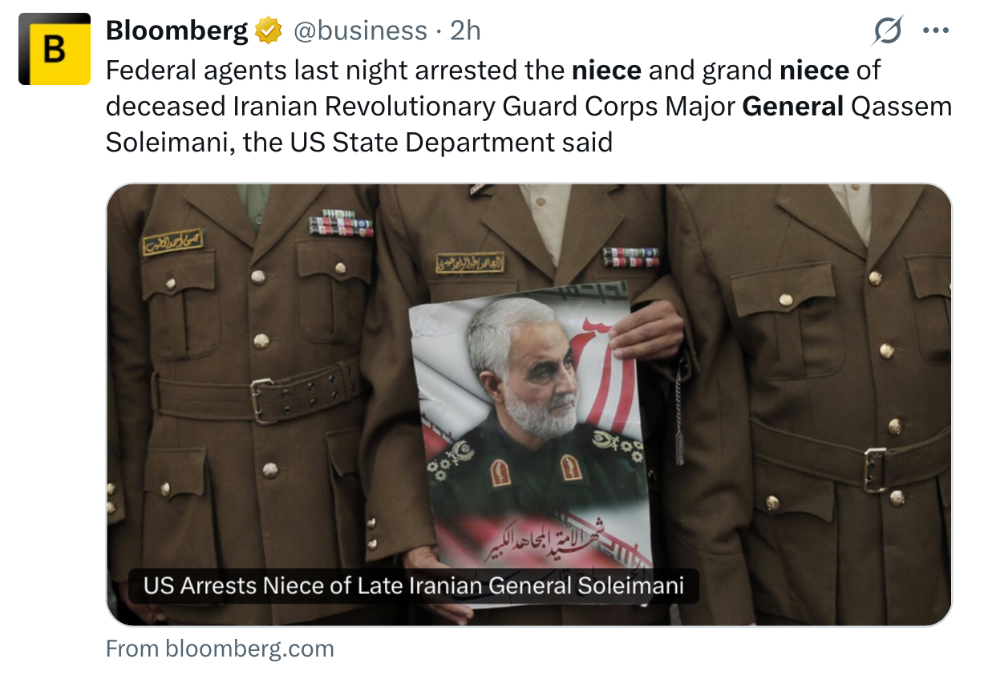Follow the From bloomberg.com source link

coord(220,648)
